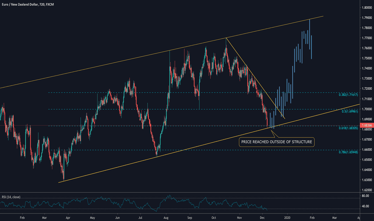Click the Aug marker on the time axis
Screen dimensions: 374x221
165,217
